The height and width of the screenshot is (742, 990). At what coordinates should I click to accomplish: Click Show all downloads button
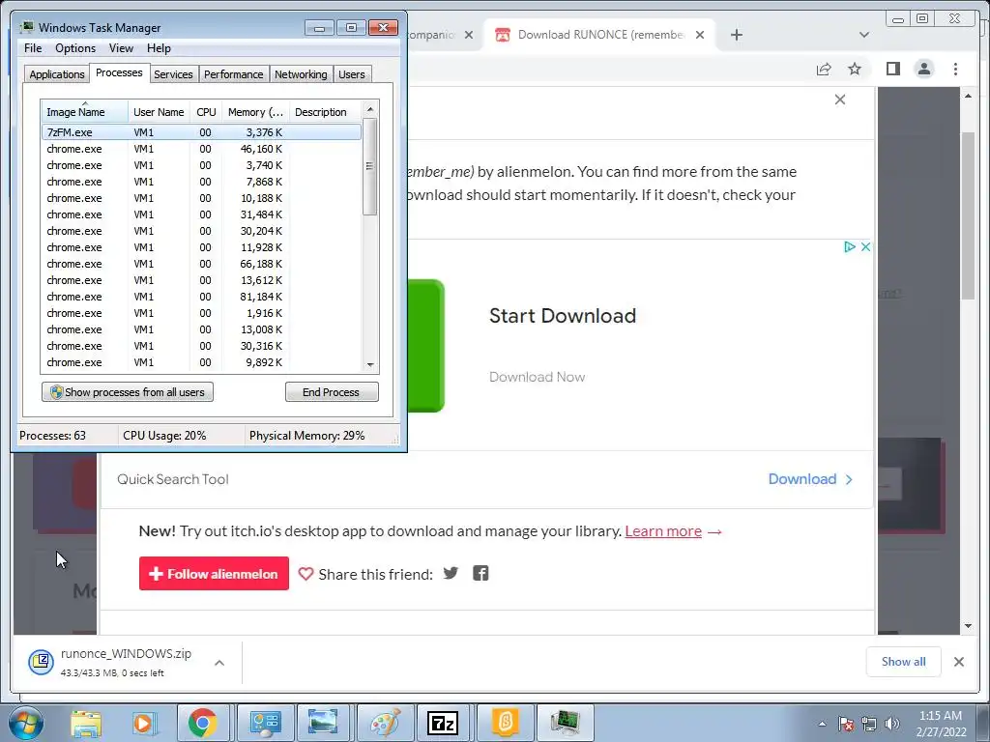point(904,661)
